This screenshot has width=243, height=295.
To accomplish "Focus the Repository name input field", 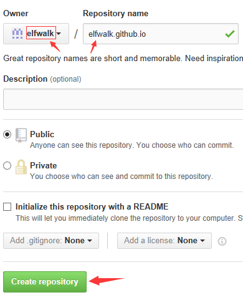I will 161,34.
